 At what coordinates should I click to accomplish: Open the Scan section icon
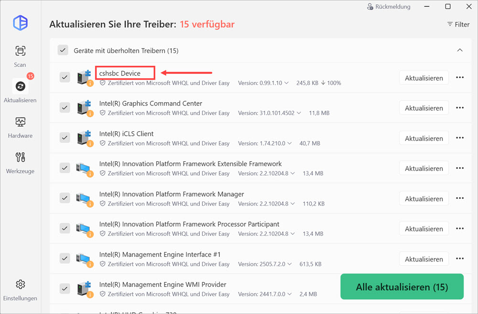[21, 51]
